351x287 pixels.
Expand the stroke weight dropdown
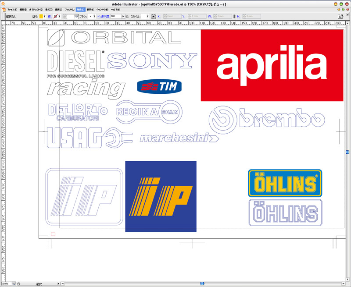pos(76,16)
